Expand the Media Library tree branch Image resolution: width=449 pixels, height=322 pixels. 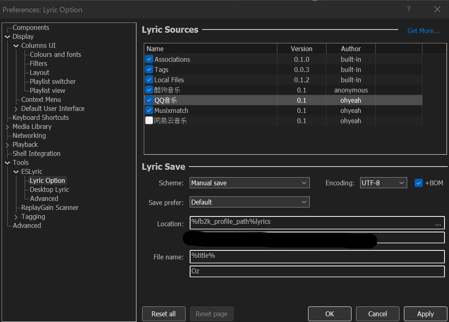click(x=7, y=126)
